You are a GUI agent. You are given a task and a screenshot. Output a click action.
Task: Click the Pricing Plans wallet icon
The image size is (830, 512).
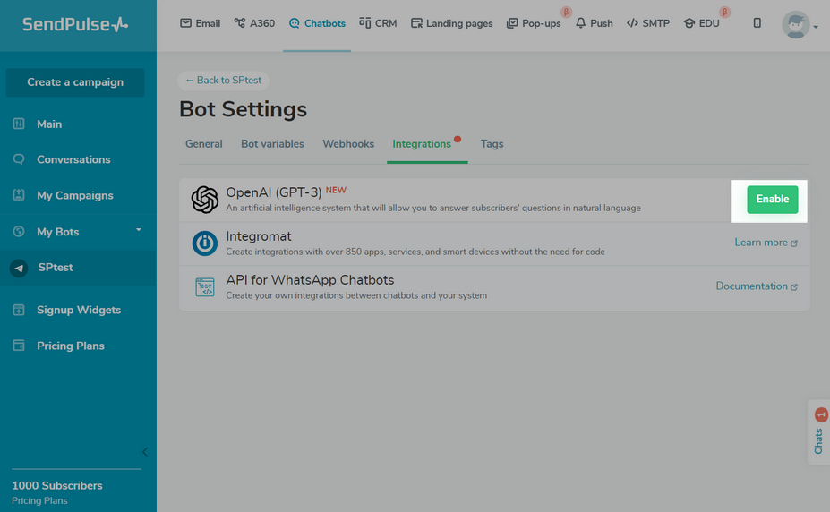point(19,346)
